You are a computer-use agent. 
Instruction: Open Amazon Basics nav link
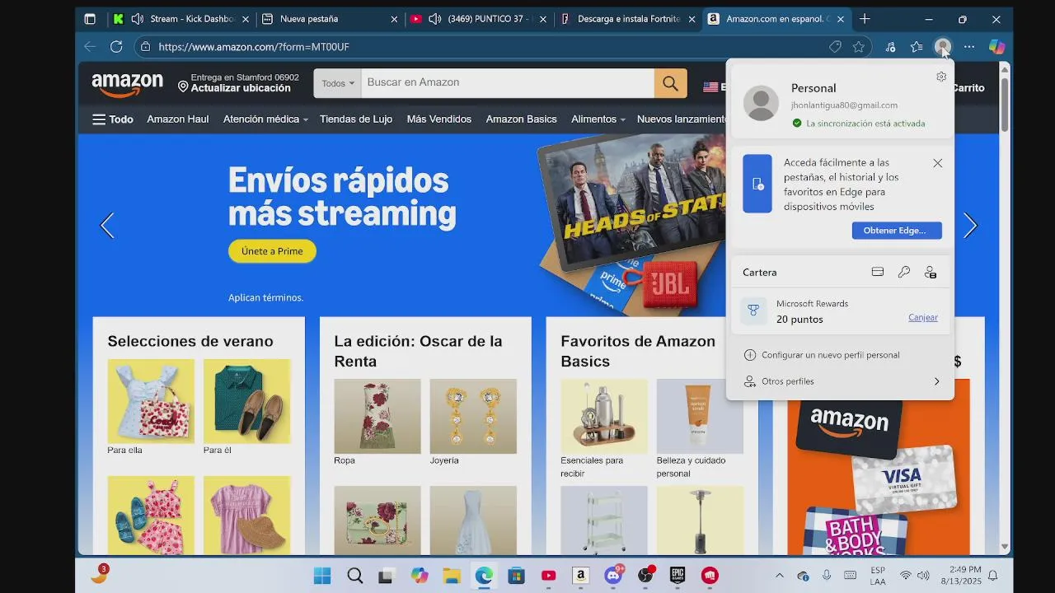pos(522,119)
